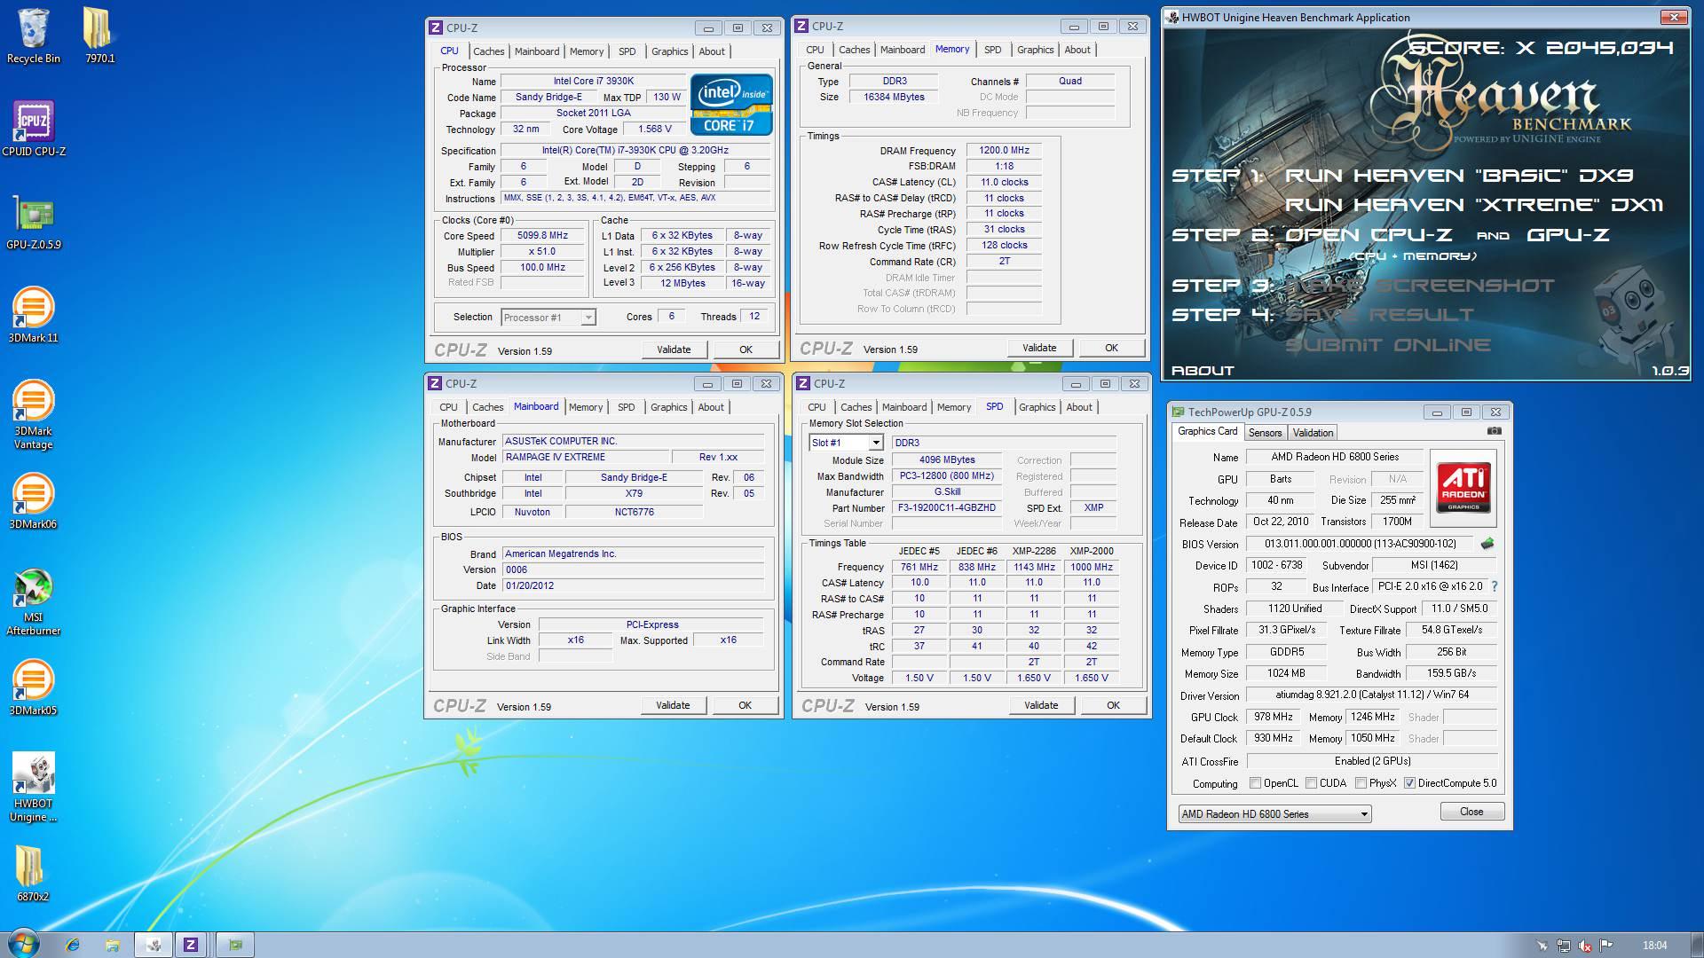Open 3DMark05 desktop shortcut
The height and width of the screenshot is (958, 1704).
(x=33, y=687)
